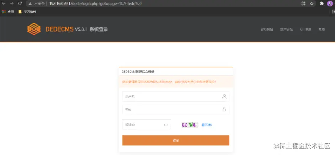Click the code brackets icon in captcha field
Viewport: 336px width, 155px height.
click(166, 125)
